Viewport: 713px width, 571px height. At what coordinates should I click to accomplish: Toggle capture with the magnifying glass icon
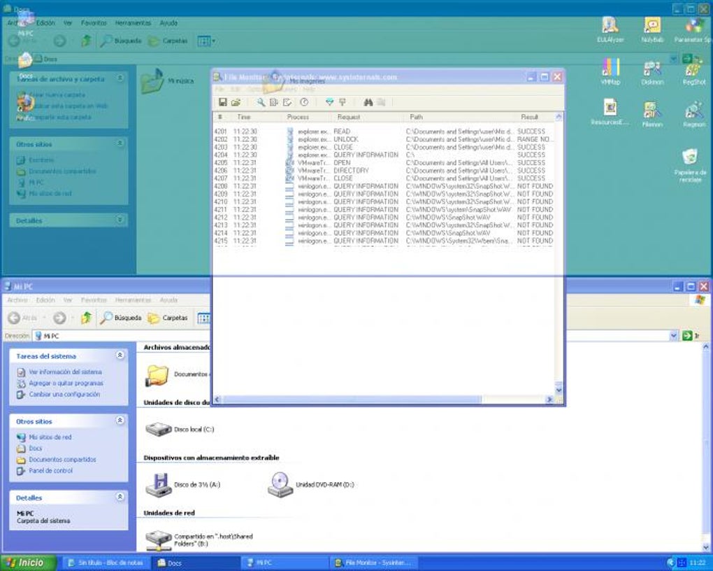pyautogui.click(x=261, y=102)
